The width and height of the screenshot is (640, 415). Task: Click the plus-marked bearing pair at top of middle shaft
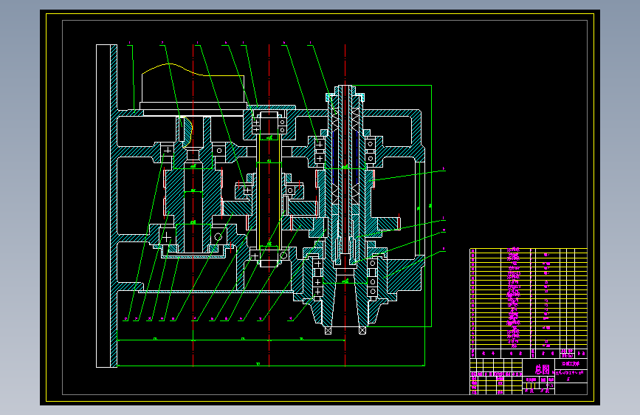pos(256,126)
